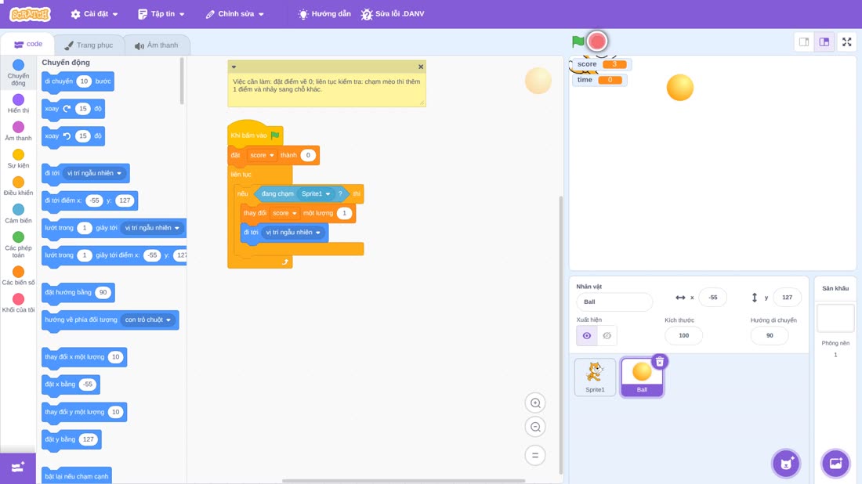This screenshot has height=484, width=862.
Task: Zoom out of the code workspace
Action: pyautogui.click(x=535, y=427)
